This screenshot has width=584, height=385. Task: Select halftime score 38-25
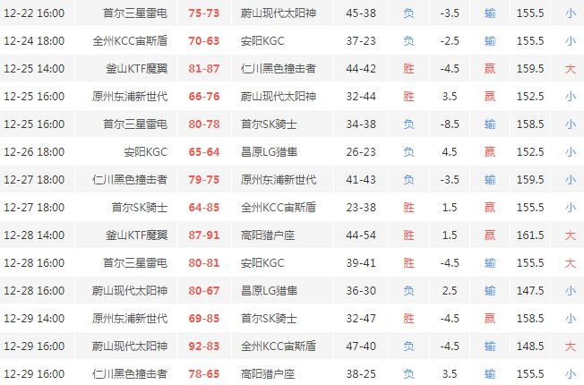pos(361,374)
